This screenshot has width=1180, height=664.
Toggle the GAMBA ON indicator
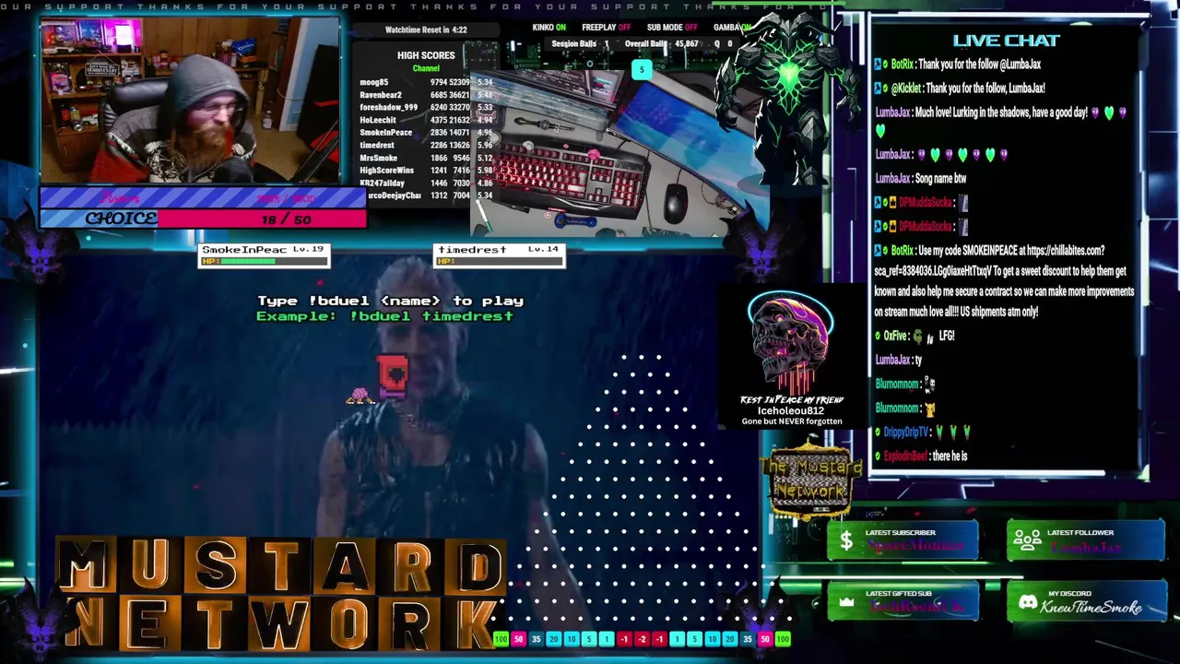click(733, 28)
